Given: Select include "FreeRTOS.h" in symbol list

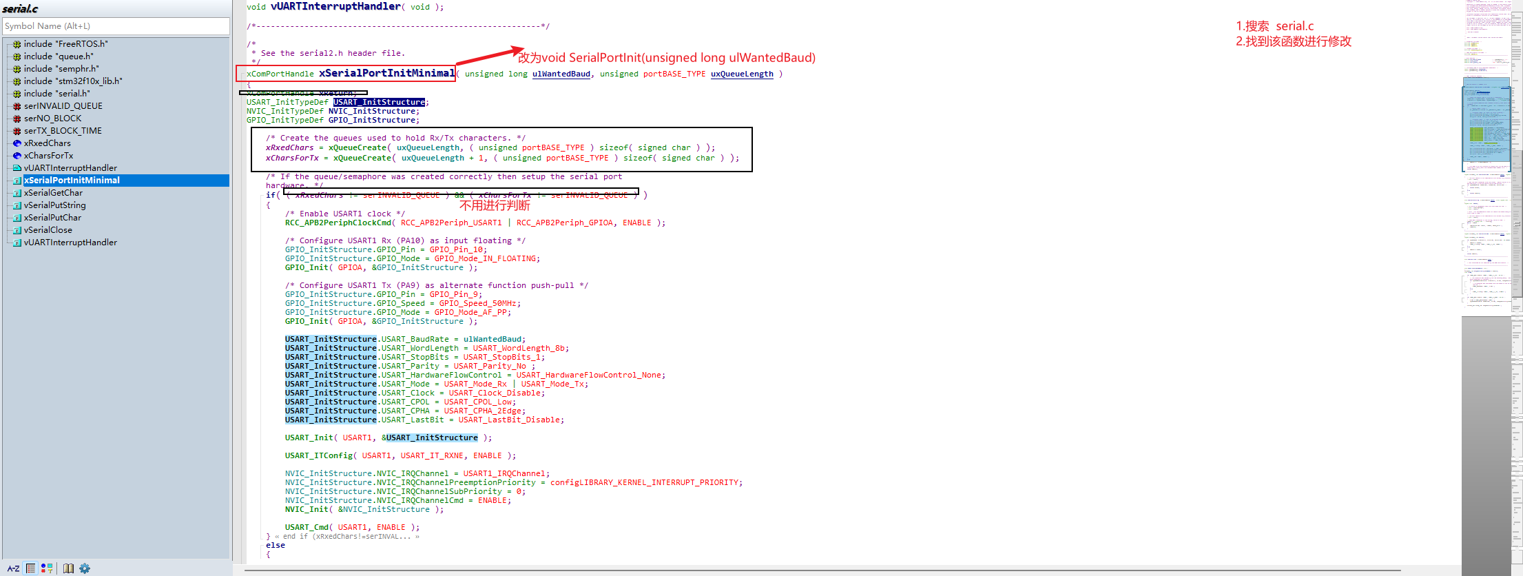Looking at the screenshot, I should [x=66, y=44].
